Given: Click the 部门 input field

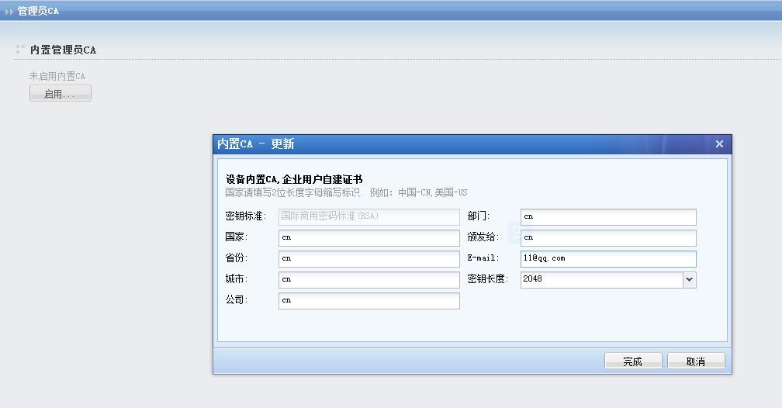Looking at the screenshot, I should pos(608,216).
